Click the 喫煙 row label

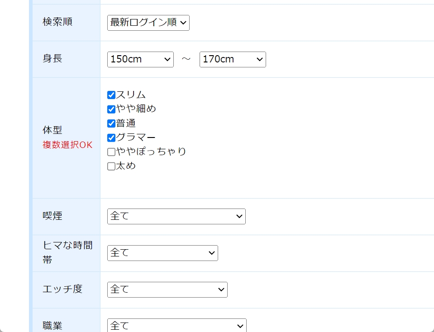coord(52,215)
